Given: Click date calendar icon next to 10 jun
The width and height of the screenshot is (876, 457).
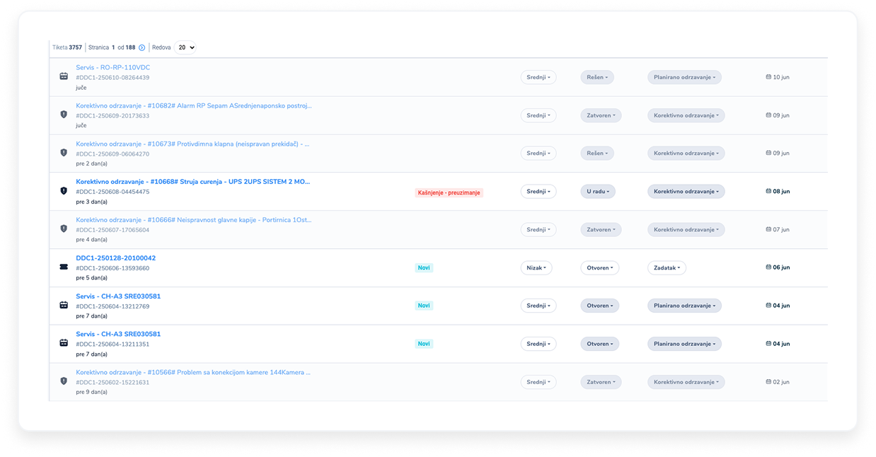Looking at the screenshot, I should click(x=768, y=77).
